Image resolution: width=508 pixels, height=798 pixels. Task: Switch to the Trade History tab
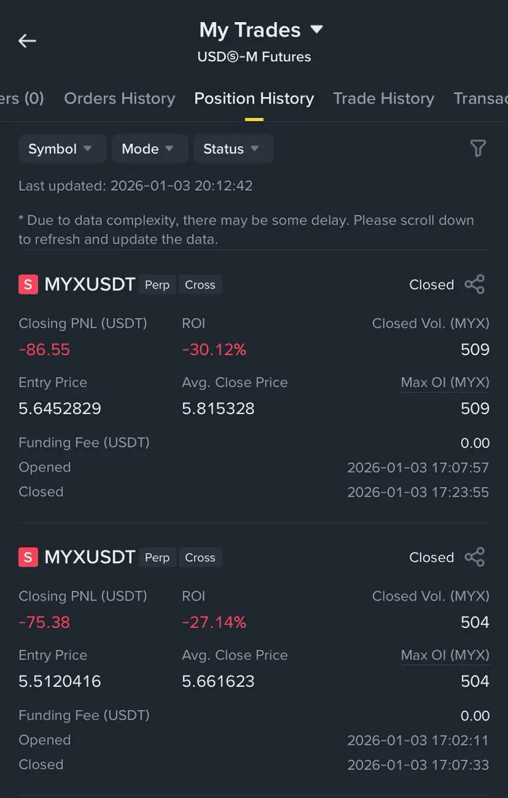pyautogui.click(x=384, y=98)
